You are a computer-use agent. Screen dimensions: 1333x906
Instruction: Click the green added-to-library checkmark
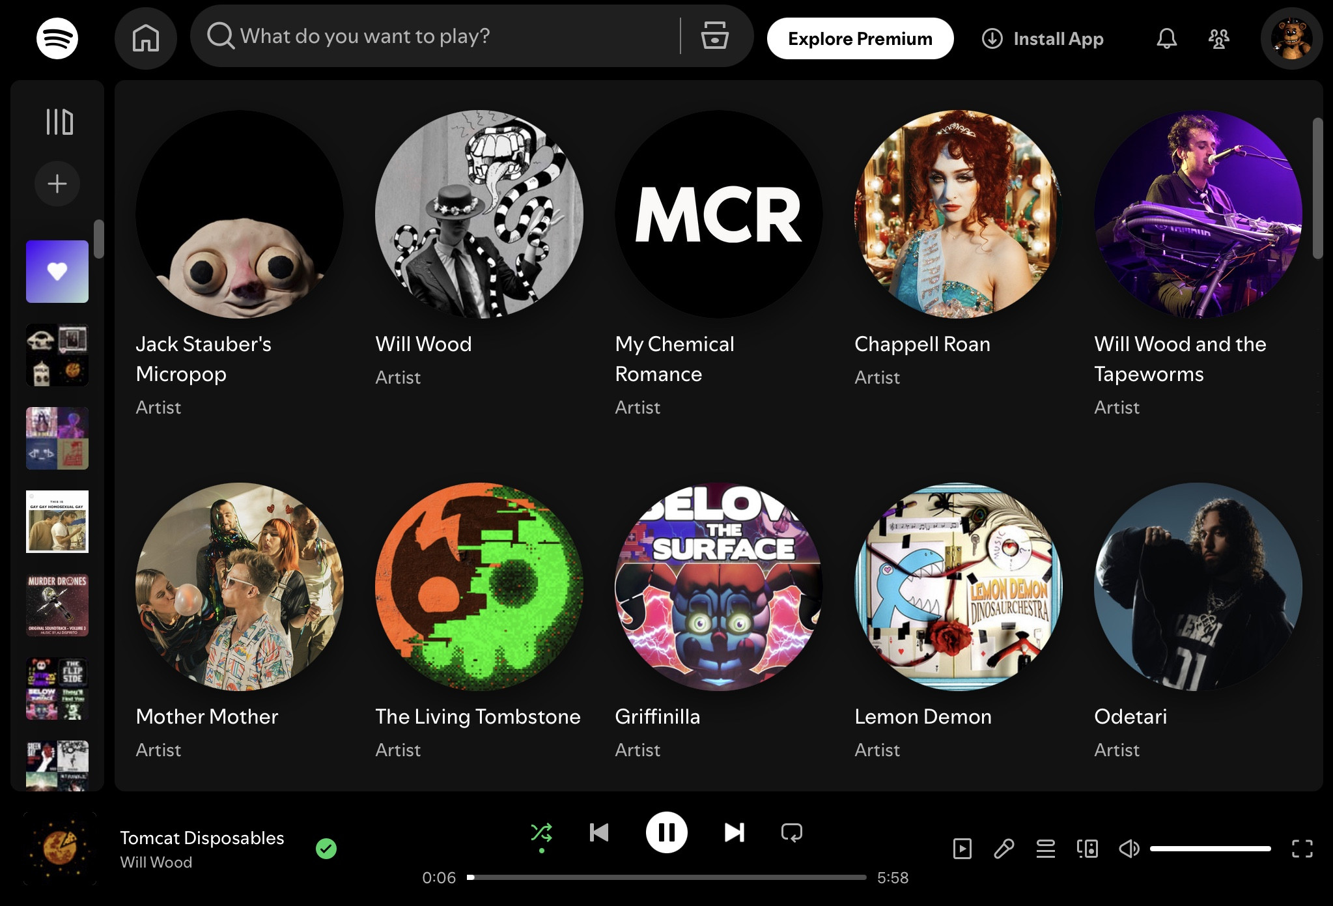pos(326,849)
